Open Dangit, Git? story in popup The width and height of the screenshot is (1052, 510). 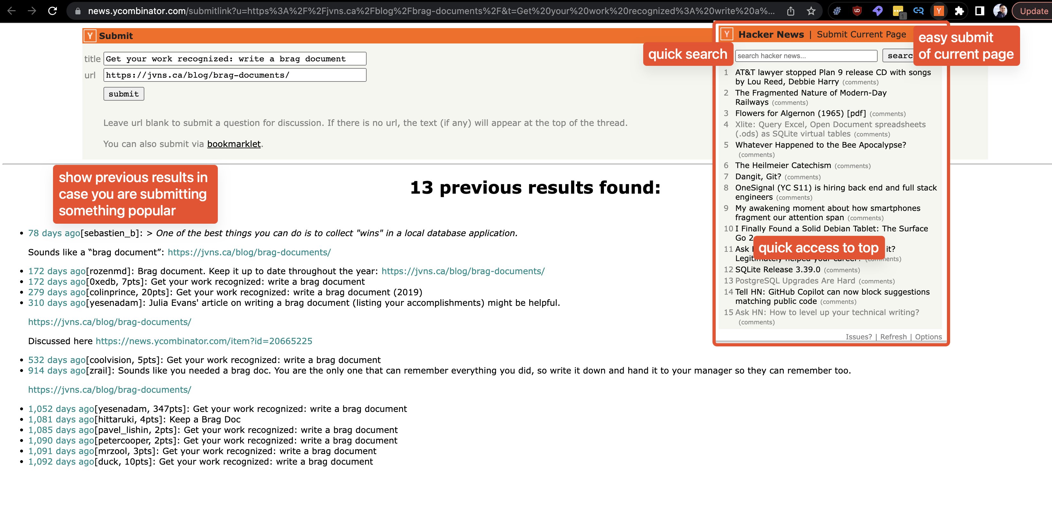coord(758,176)
